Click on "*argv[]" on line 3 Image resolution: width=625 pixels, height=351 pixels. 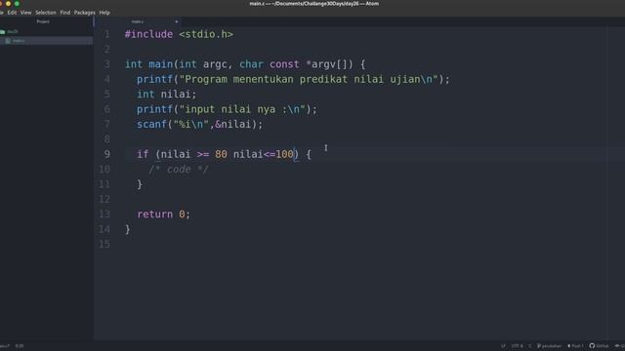point(329,64)
